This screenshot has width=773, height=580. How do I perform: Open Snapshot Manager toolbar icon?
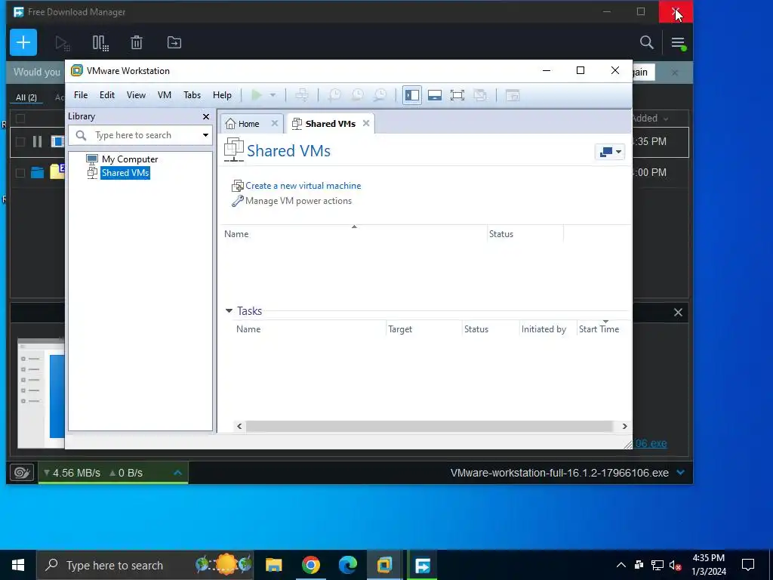click(x=380, y=95)
